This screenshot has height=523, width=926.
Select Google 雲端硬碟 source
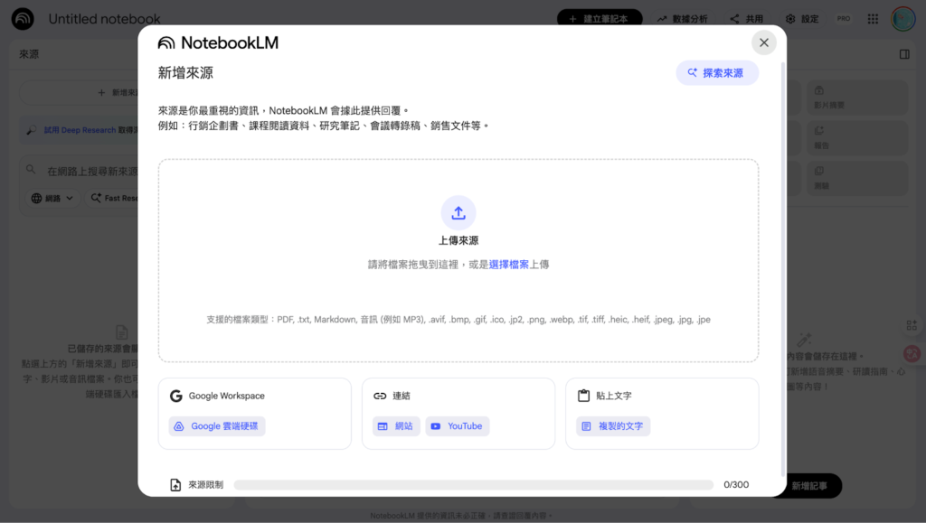(217, 426)
